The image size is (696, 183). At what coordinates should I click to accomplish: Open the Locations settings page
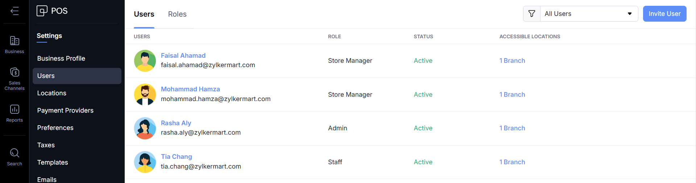pos(52,93)
